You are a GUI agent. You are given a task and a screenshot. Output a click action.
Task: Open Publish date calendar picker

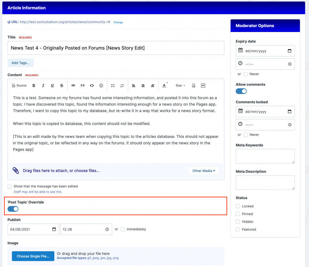tap(54, 229)
